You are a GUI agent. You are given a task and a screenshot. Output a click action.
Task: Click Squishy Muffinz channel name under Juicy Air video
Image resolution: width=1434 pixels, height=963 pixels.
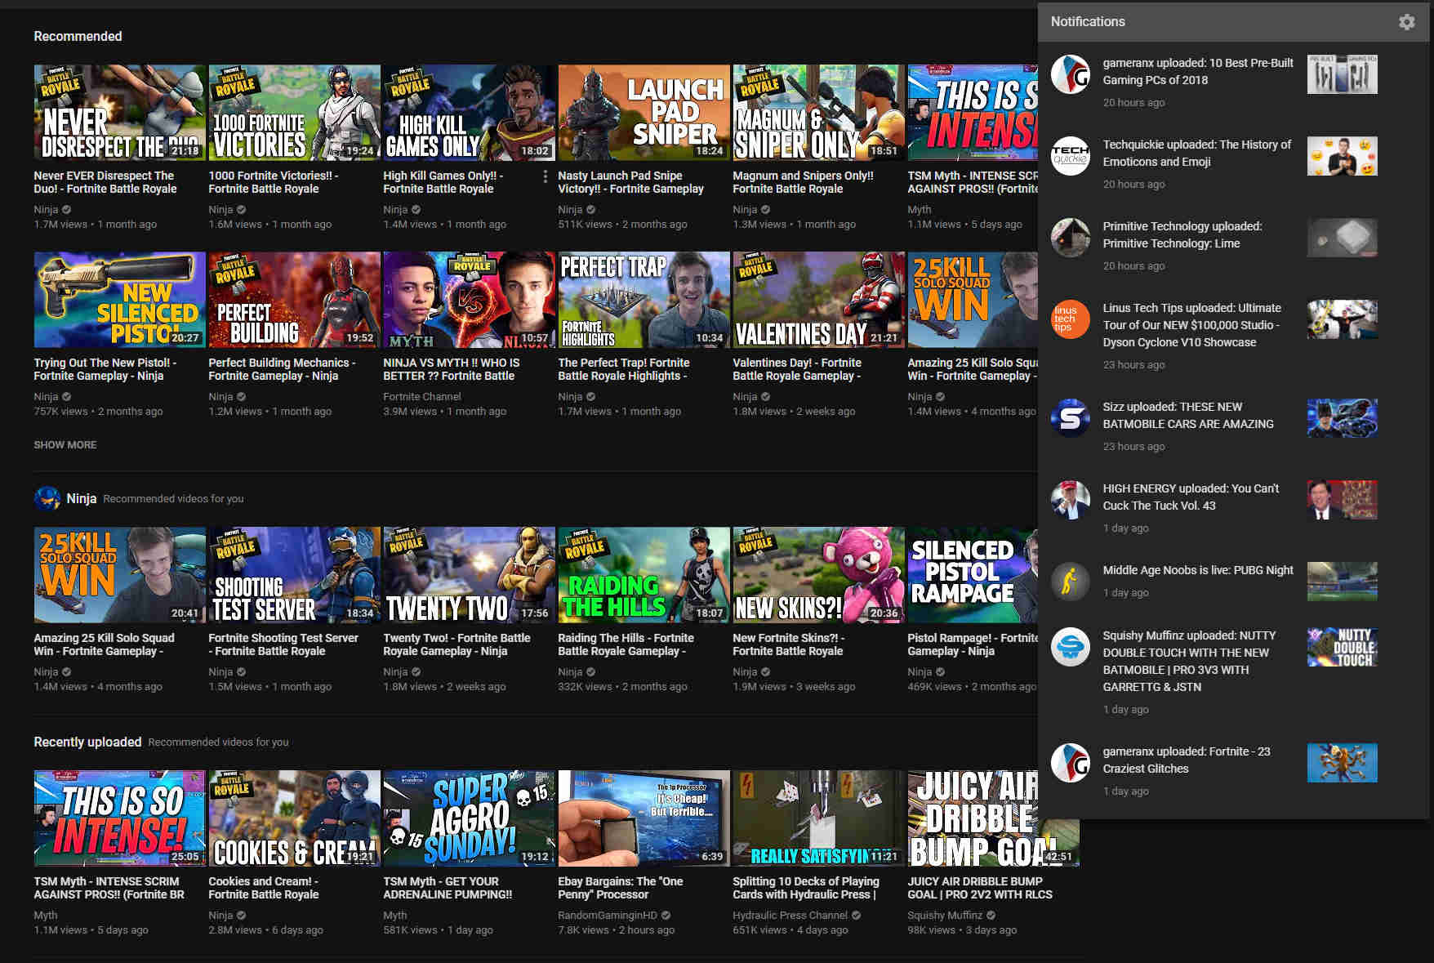click(945, 916)
